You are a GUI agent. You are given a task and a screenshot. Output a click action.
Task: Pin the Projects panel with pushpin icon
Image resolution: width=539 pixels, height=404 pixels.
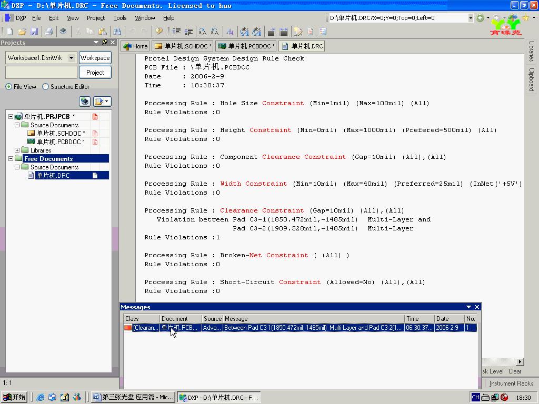tap(105, 42)
